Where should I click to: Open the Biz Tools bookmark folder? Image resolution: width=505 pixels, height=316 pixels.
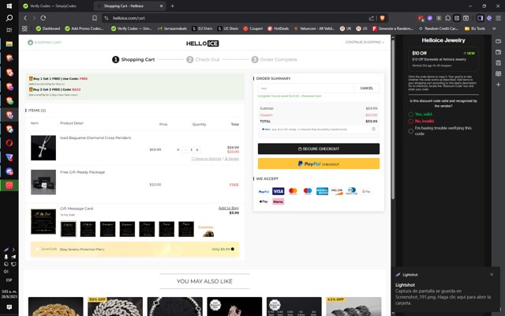475,28
